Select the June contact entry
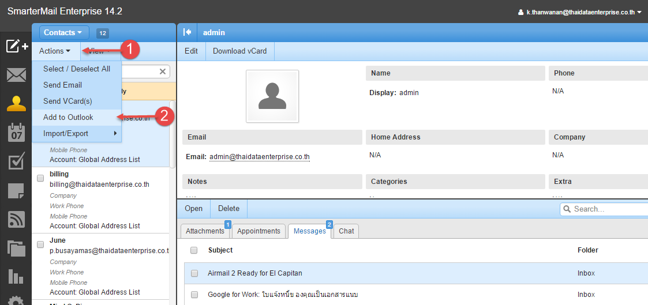The width and height of the screenshot is (648, 305). tap(101, 266)
